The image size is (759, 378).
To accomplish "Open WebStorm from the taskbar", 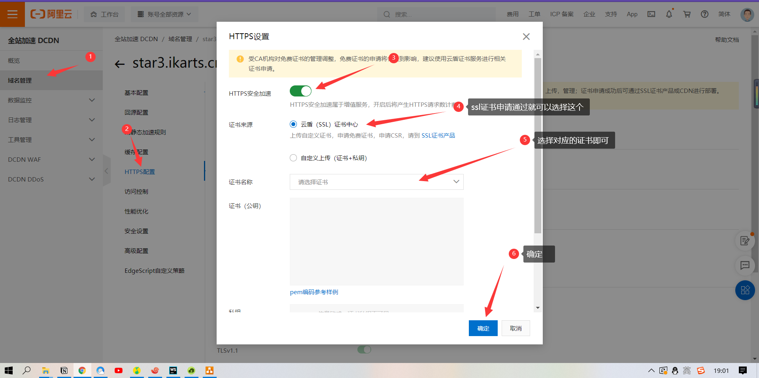I will (x=173, y=370).
